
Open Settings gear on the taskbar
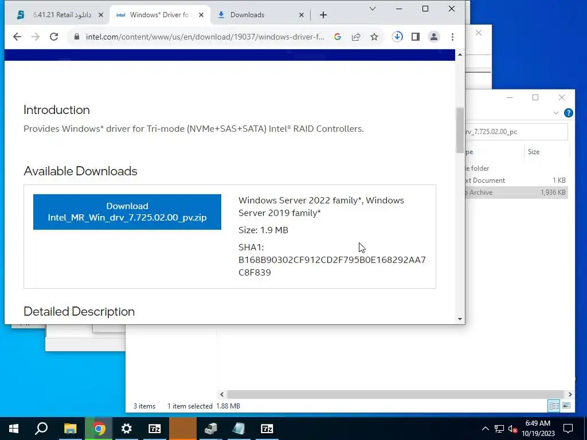click(127, 429)
